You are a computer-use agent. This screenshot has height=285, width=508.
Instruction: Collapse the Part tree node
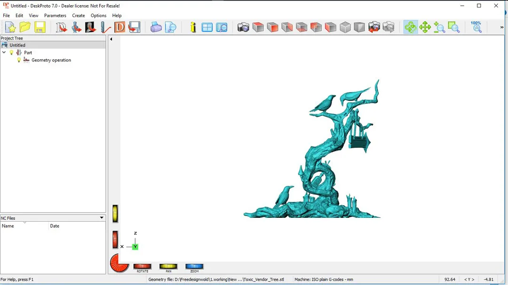coord(4,53)
